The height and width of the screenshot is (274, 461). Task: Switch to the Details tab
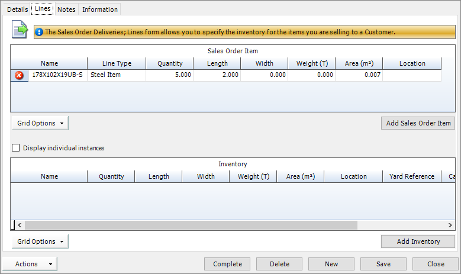coord(17,9)
